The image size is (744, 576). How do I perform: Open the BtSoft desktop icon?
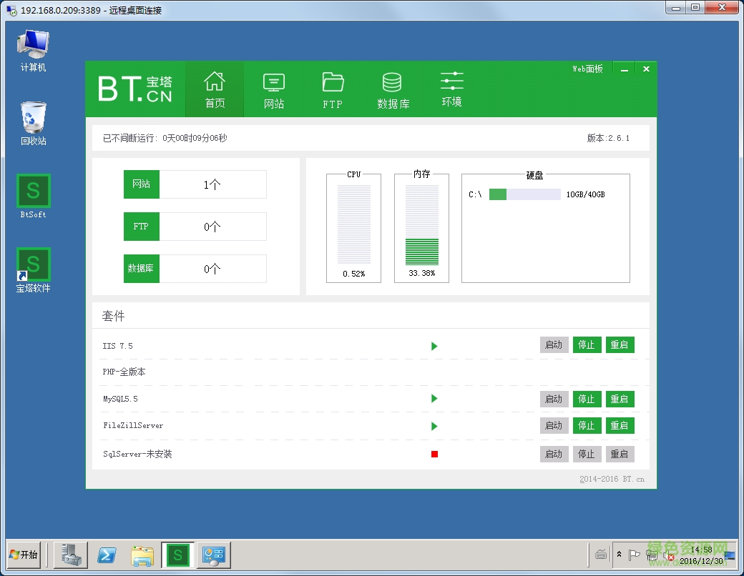click(33, 196)
